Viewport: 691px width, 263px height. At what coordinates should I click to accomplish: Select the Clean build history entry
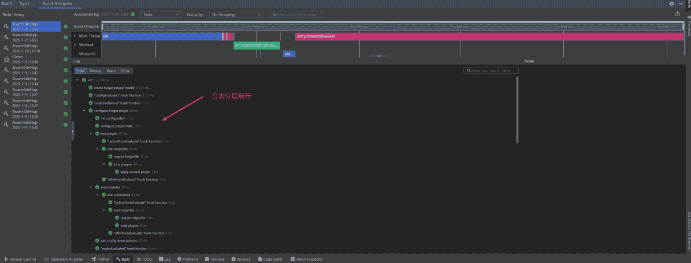(x=18, y=59)
